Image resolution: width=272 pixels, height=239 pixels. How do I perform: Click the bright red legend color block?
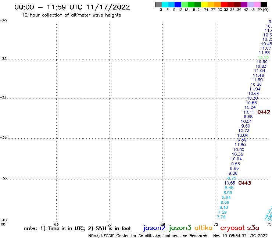[x=224, y=4]
